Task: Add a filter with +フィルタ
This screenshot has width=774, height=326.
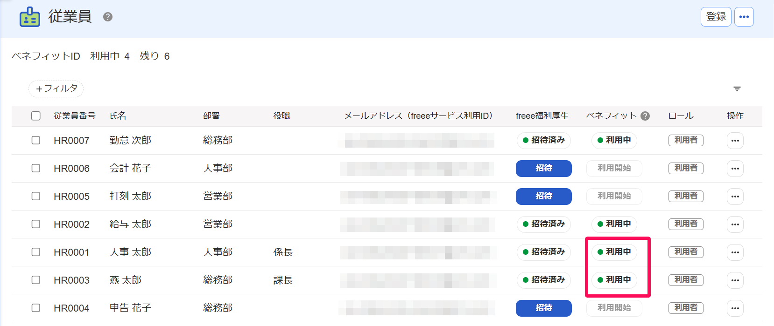Action: click(56, 88)
